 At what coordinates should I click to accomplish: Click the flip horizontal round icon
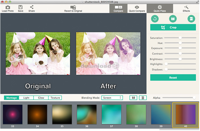coord(173,19)
